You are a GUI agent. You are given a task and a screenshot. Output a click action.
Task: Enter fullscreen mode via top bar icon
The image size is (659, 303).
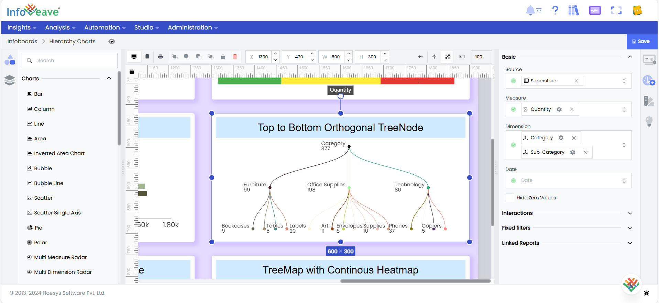click(x=616, y=10)
